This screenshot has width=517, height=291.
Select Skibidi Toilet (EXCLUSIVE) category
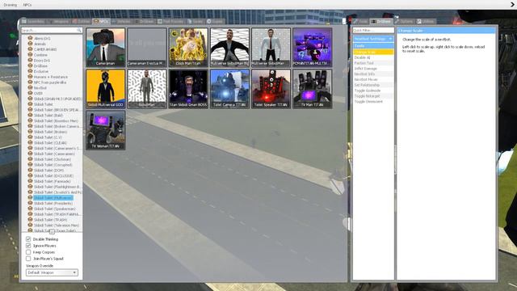pos(53,176)
